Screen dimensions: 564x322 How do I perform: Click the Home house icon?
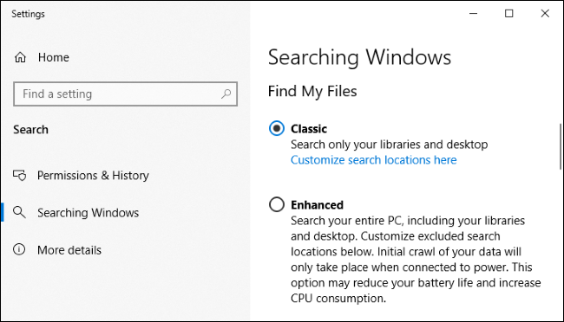(20, 57)
